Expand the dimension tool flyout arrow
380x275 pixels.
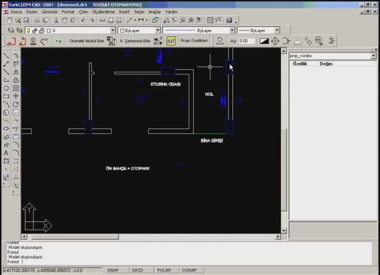point(147,21)
